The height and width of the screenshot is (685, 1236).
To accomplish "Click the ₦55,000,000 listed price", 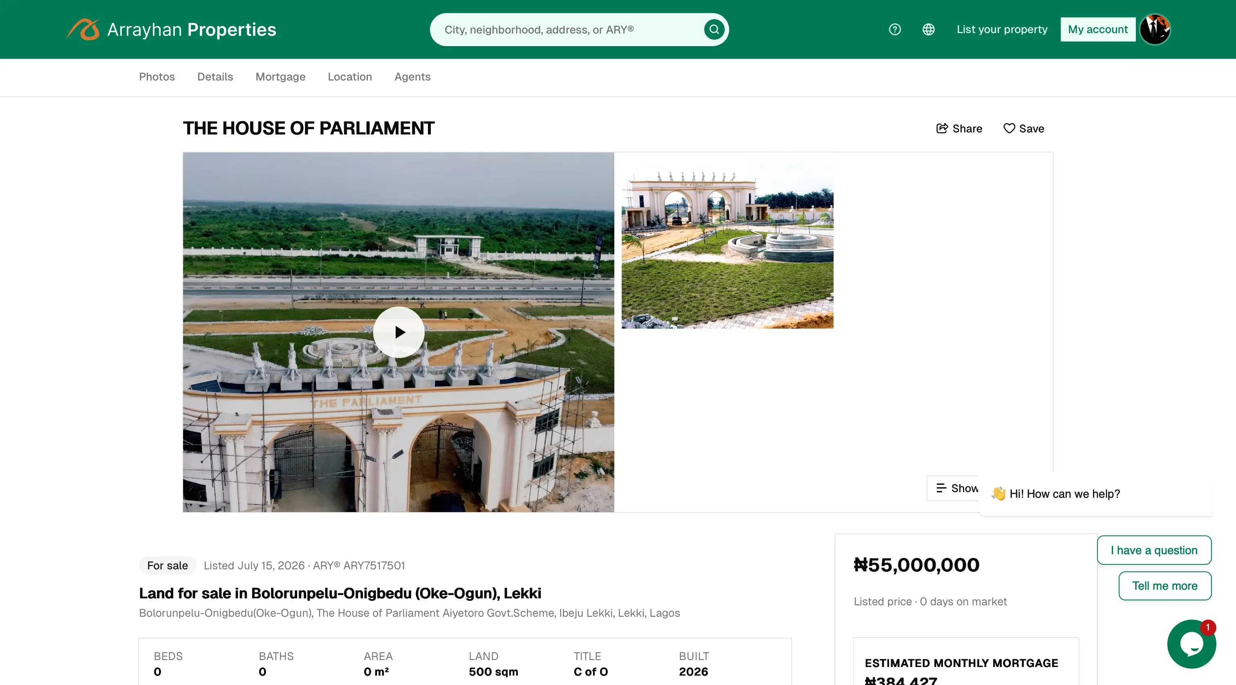I will point(916,565).
